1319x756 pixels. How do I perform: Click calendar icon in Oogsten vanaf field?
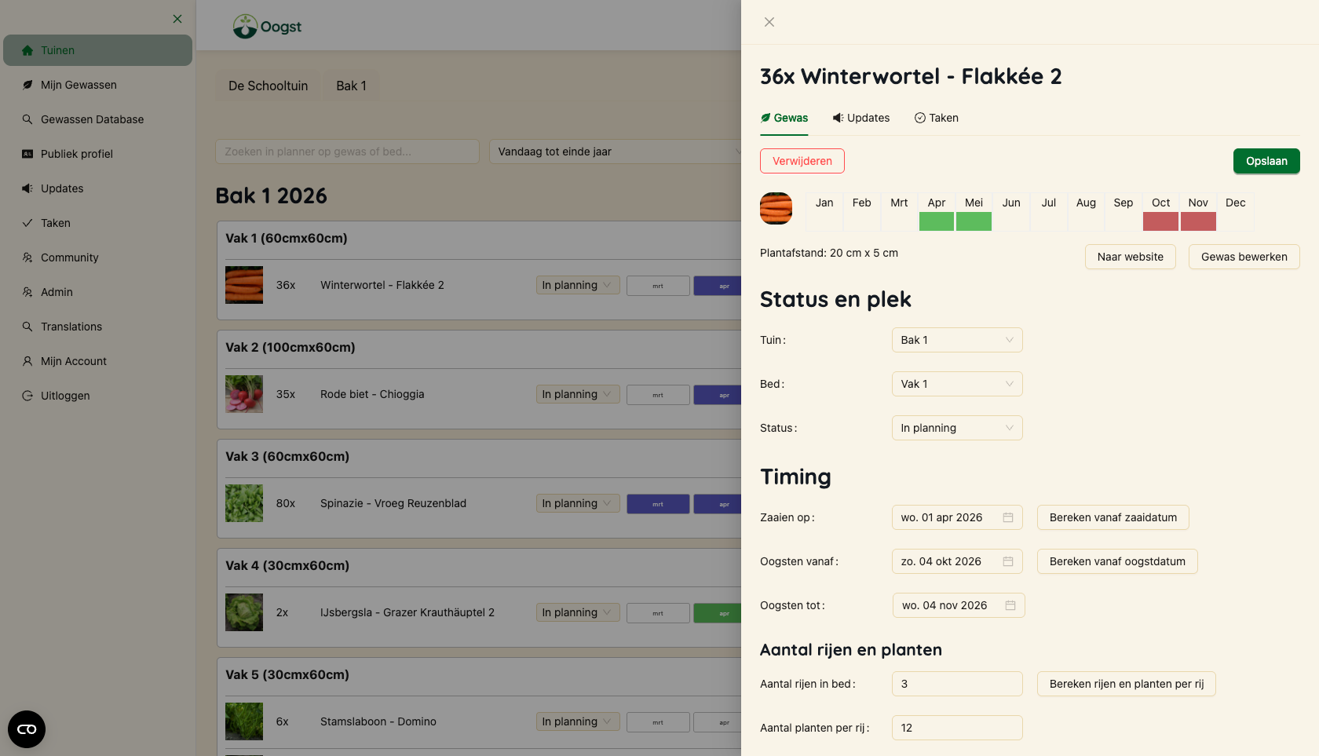coord(1008,561)
